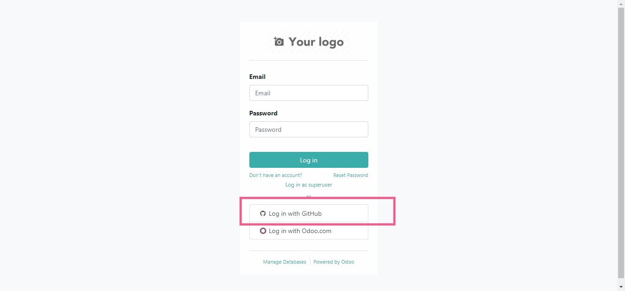625x291 pixels.
Task: Click the GitHub octocat icon
Action: pyautogui.click(x=263, y=213)
